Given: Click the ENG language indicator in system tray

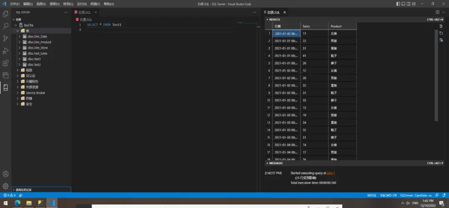Looking at the screenshot, I should click(x=415, y=203).
